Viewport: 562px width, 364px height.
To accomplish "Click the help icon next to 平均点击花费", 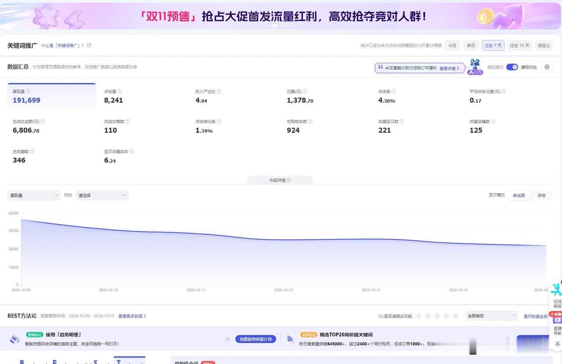I will (x=504, y=91).
